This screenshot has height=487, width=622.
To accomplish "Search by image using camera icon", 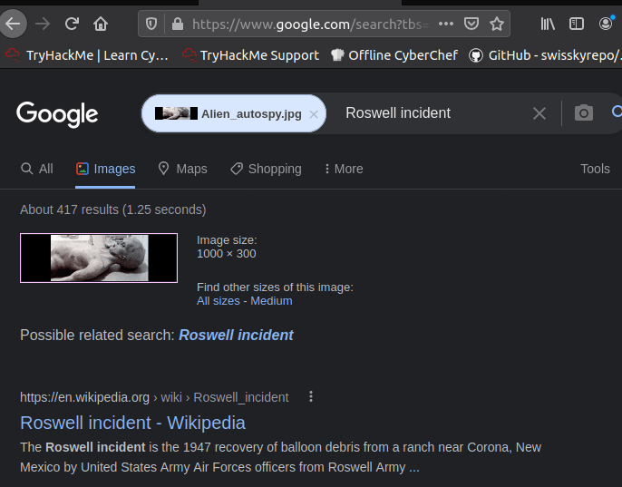I will pyautogui.click(x=584, y=113).
